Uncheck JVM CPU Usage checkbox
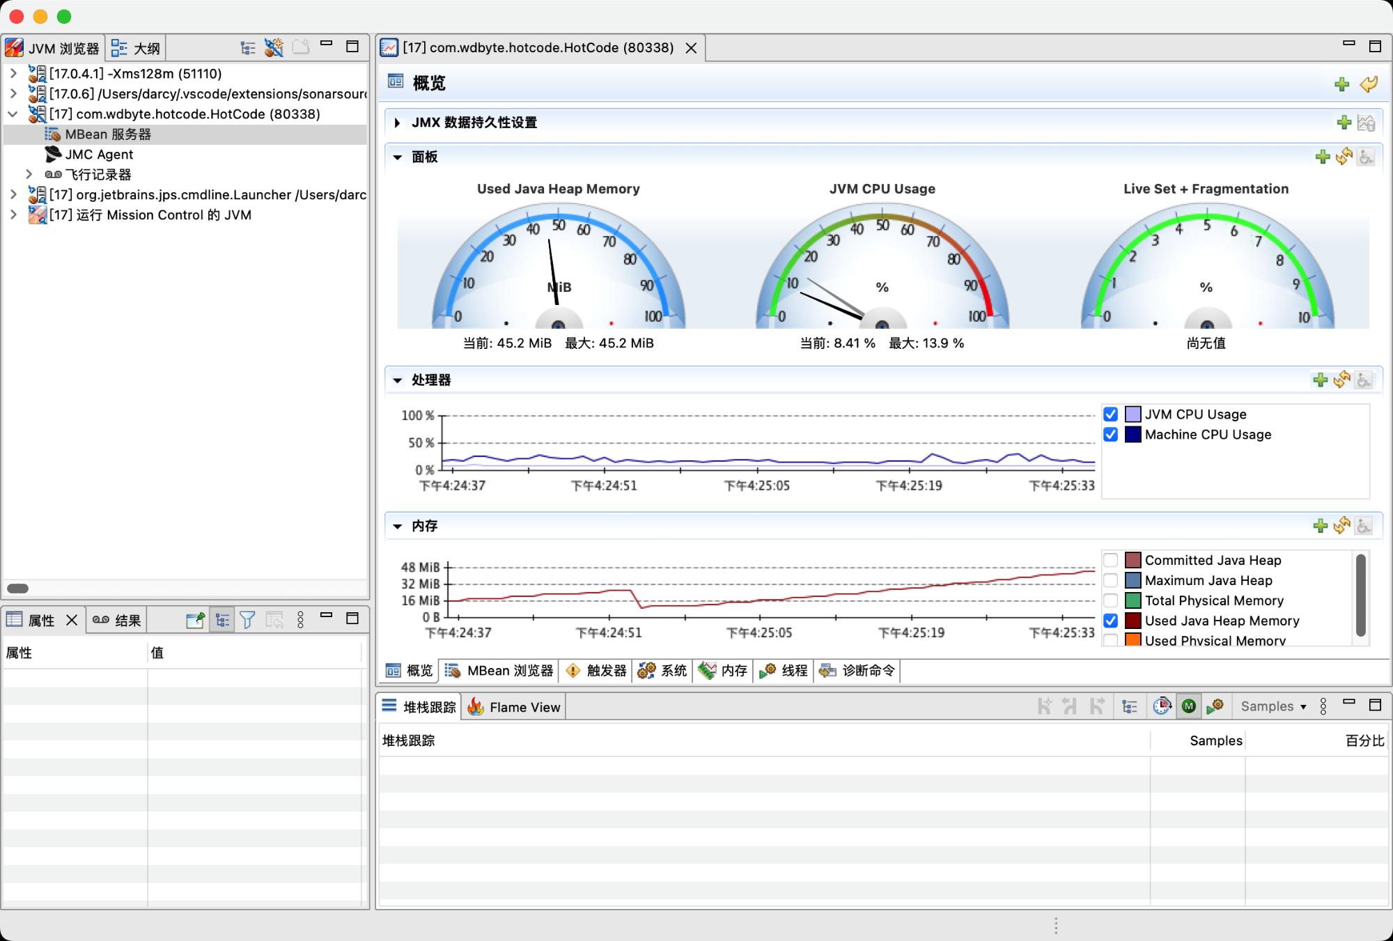1393x941 pixels. pyautogui.click(x=1111, y=414)
